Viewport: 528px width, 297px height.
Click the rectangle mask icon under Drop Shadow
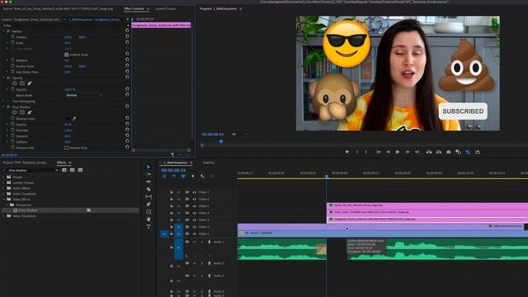[22, 112]
